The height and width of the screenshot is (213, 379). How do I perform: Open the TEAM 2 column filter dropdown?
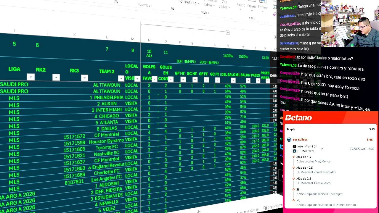[121, 78]
